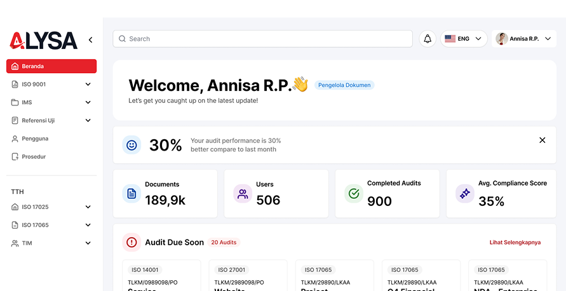Click the Documents card file icon
The width and height of the screenshot is (566, 291).
pyautogui.click(x=131, y=194)
